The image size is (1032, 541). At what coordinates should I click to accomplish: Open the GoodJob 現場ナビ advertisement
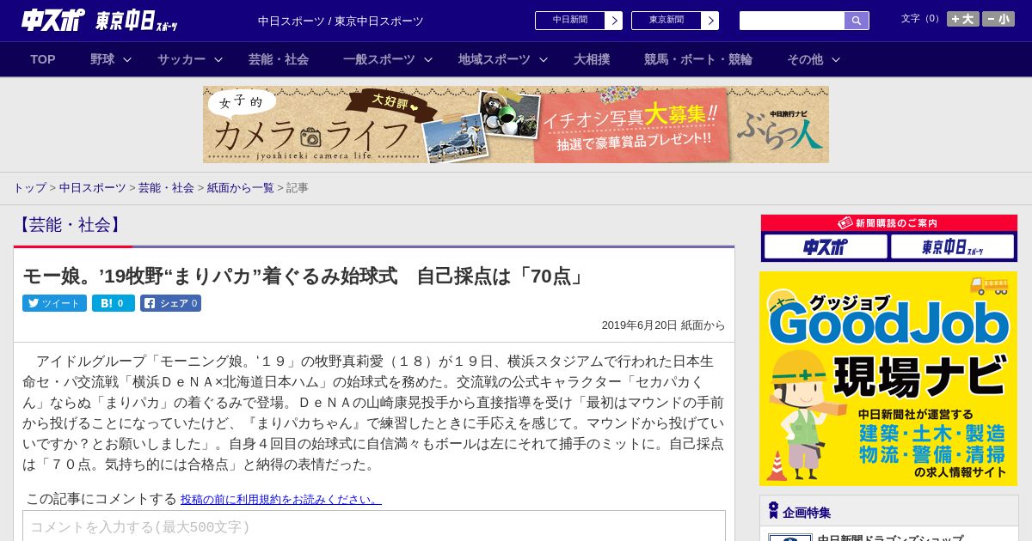(x=888, y=379)
